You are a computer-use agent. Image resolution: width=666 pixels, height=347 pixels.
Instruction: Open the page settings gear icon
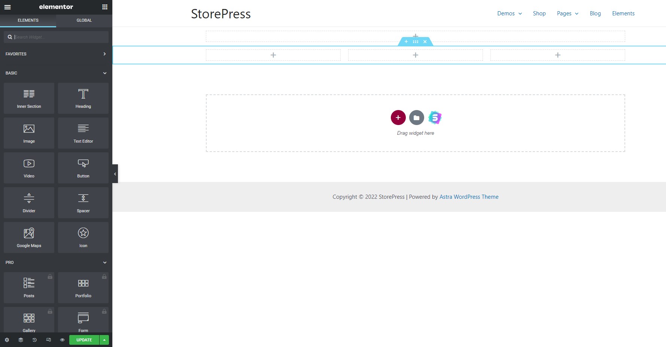(x=7, y=340)
